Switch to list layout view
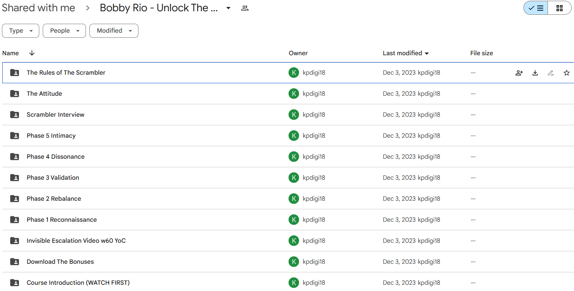The image size is (574, 291). point(536,8)
